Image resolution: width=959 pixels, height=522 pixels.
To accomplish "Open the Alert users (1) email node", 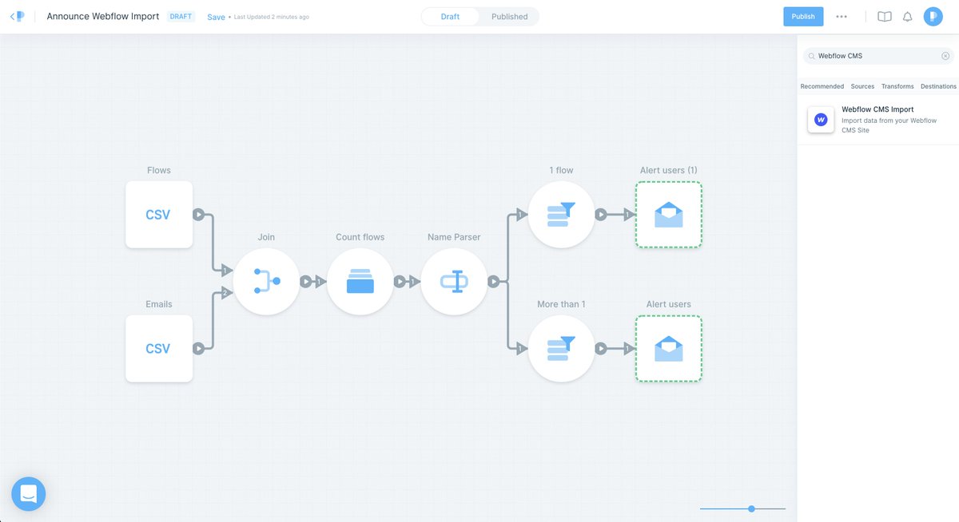I will (669, 214).
